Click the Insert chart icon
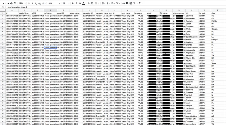The width and height of the screenshot is (226, 125). [131, 3]
